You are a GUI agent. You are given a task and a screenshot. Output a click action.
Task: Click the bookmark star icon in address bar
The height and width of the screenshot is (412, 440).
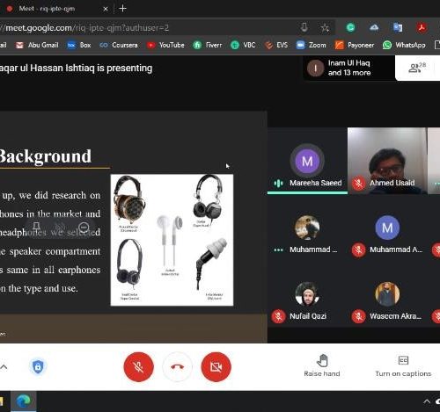[325, 28]
